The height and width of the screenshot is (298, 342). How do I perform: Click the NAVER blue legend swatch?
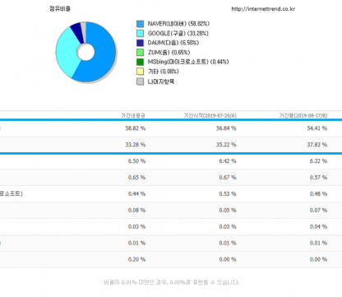pos(140,24)
